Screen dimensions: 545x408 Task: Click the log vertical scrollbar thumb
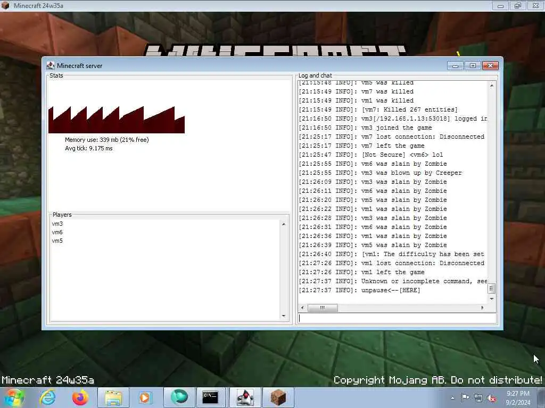[491, 288]
